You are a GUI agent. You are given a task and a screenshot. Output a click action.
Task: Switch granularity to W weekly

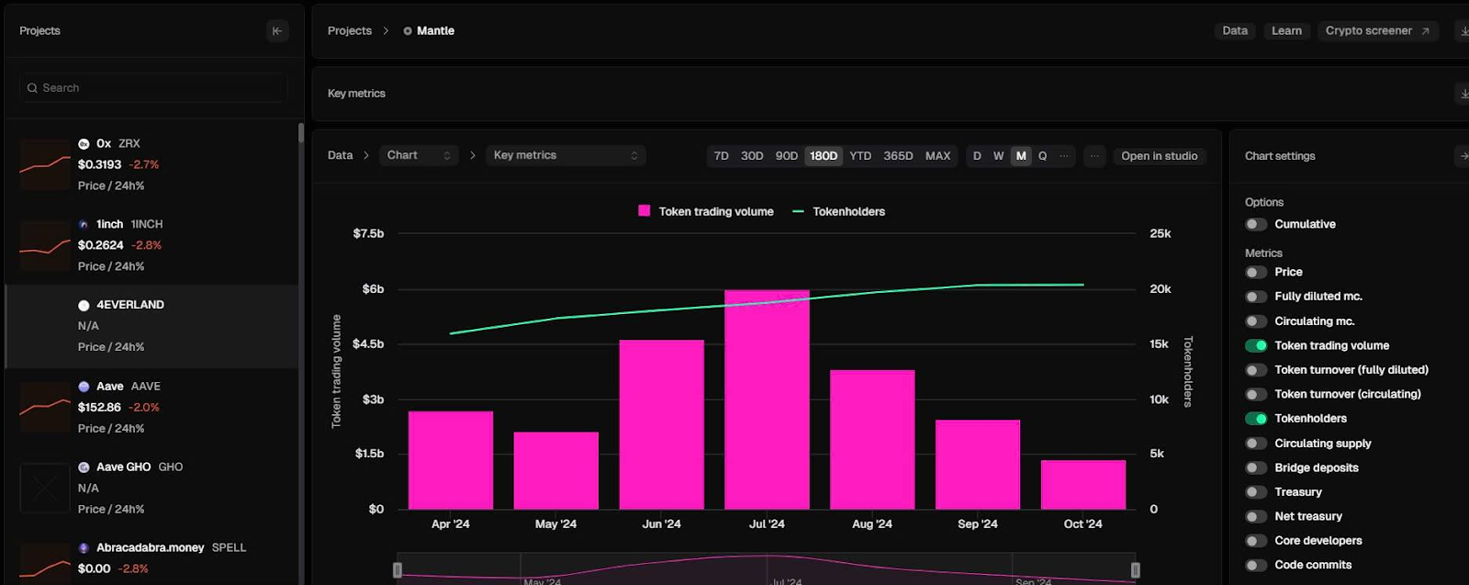tap(998, 156)
